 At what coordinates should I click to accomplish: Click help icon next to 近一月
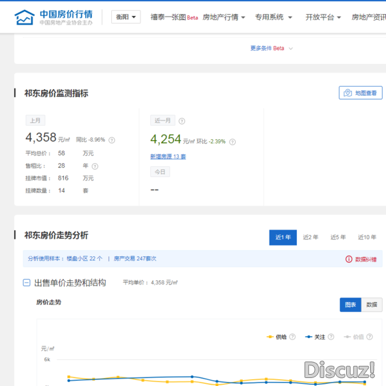[x=182, y=121]
